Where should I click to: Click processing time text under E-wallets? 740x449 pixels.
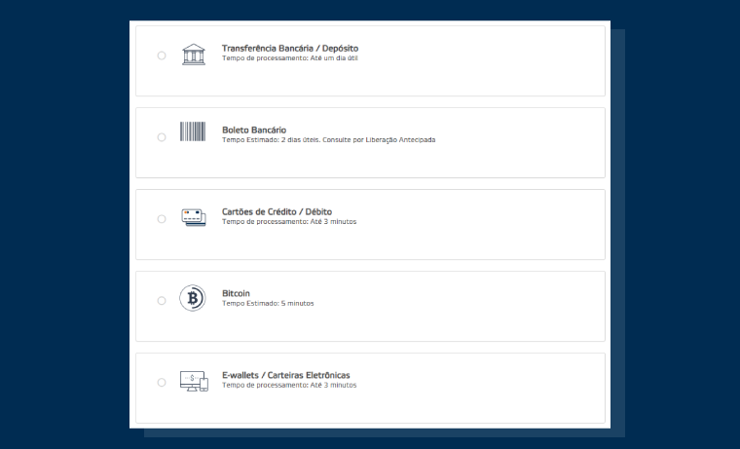pyautogui.click(x=289, y=385)
